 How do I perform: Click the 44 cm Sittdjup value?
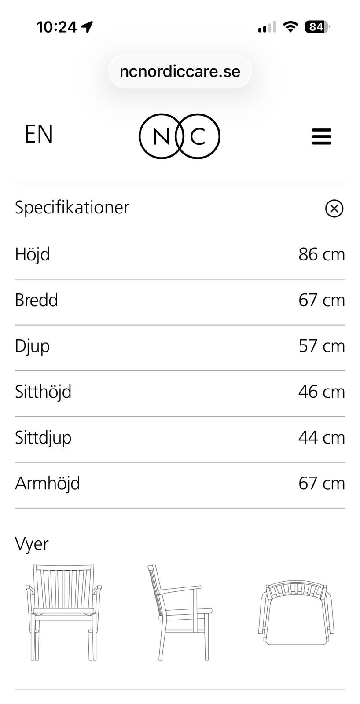pyautogui.click(x=321, y=438)
